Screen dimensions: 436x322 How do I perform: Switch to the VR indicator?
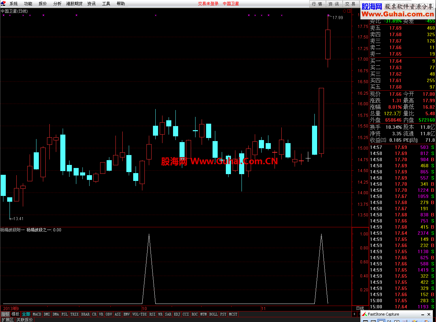coord(101,314)
